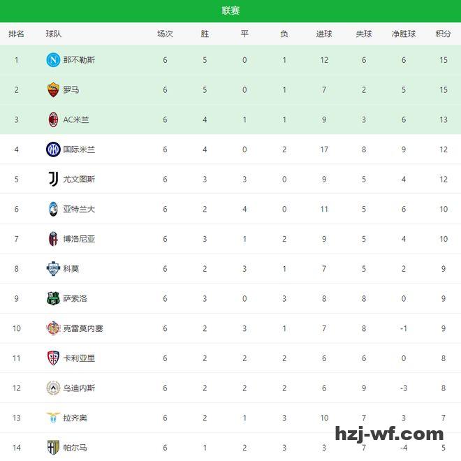Click the AC Milan (AC米兰) badge icon

52,119
